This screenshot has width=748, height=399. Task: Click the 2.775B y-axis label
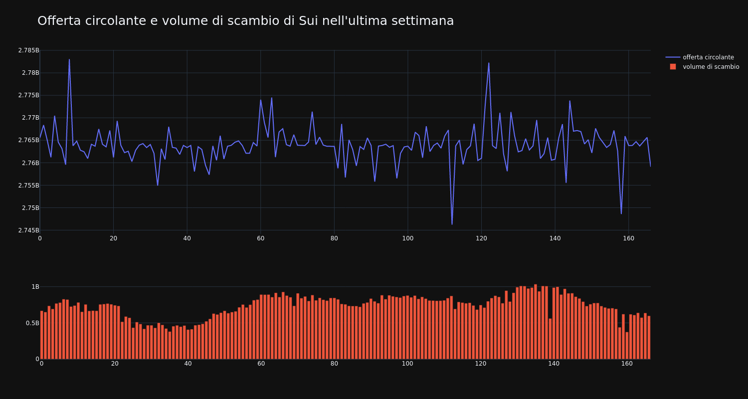pyautogui.click(x=28, y=95)
